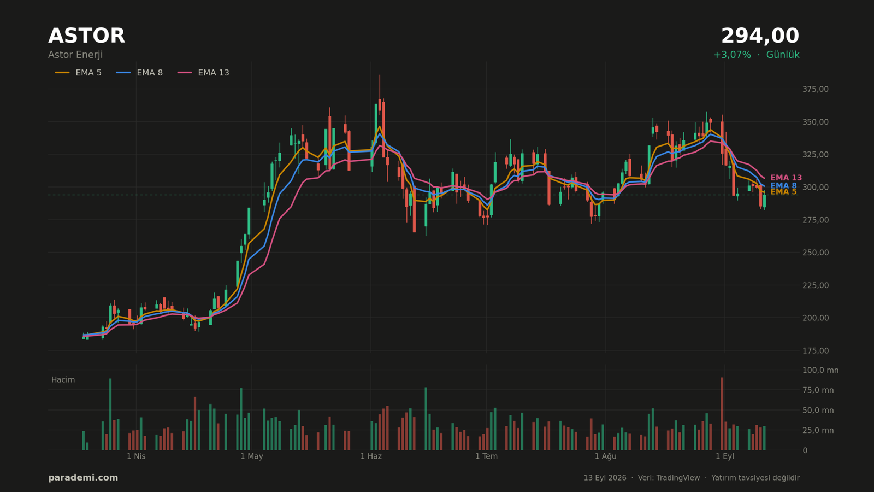Open the parademi.com footer link

[x=83, y=478]
